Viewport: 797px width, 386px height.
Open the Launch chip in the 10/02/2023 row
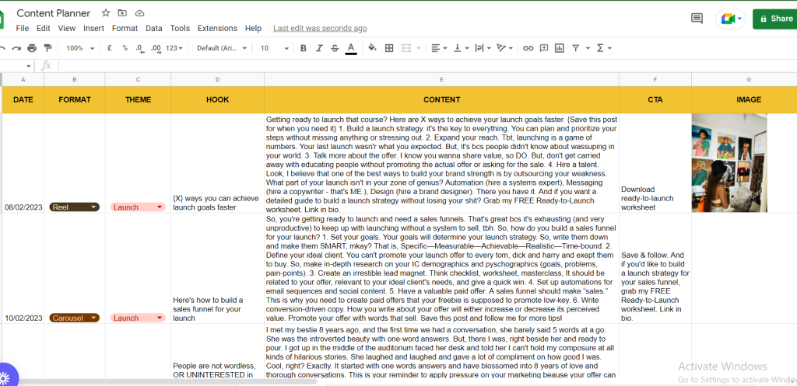[x=138, y=318]
